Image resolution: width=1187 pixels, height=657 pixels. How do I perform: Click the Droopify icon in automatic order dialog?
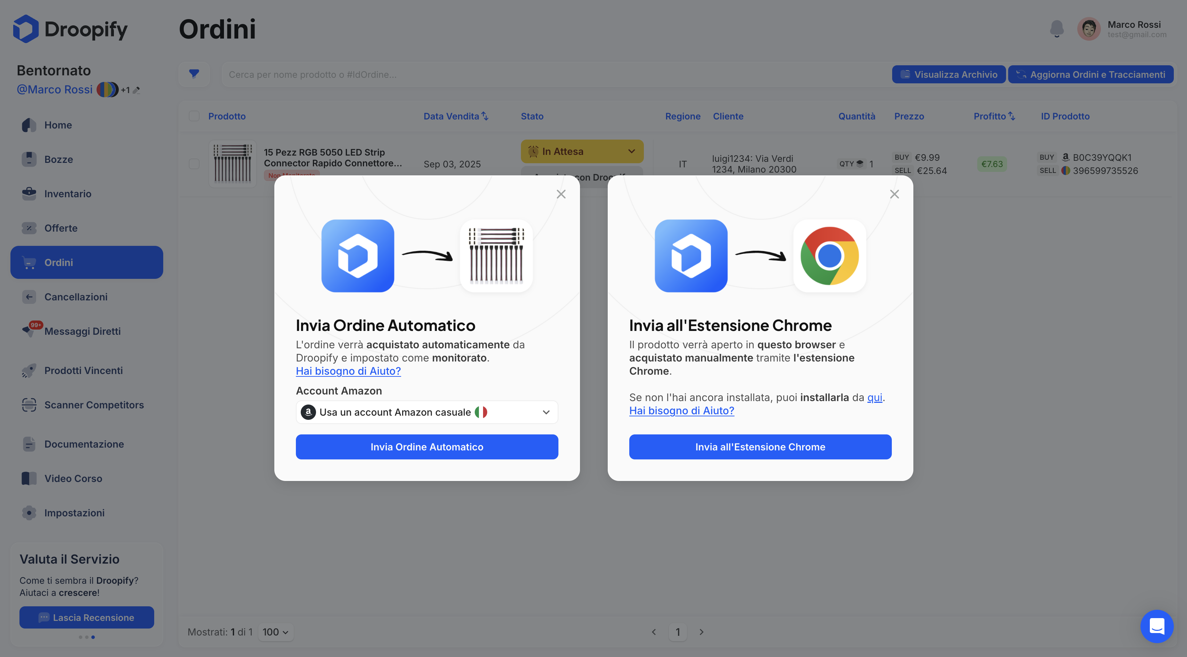click(x=358, y=256)
